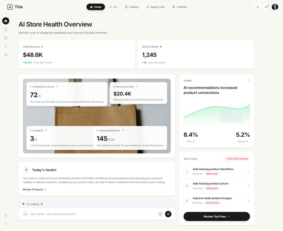Click the Review Top Fixes button
The height and width of the screenshot is (231, 283).
coord(217,216)
